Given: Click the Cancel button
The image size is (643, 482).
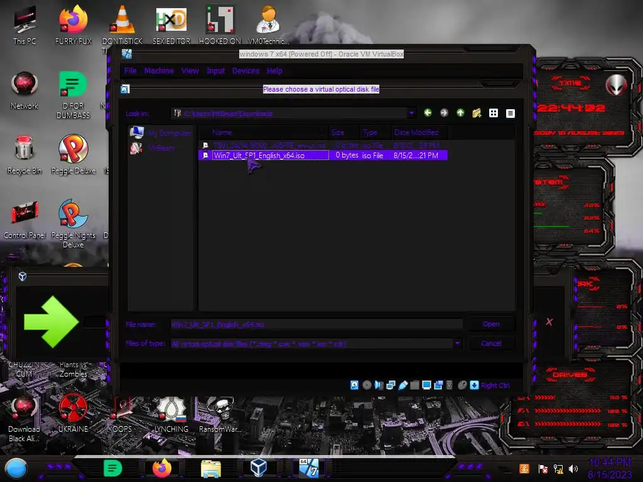Looking at the screenshot, I should point(491,343).
